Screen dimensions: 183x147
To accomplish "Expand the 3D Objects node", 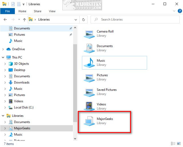I will (x=5, y=64).
